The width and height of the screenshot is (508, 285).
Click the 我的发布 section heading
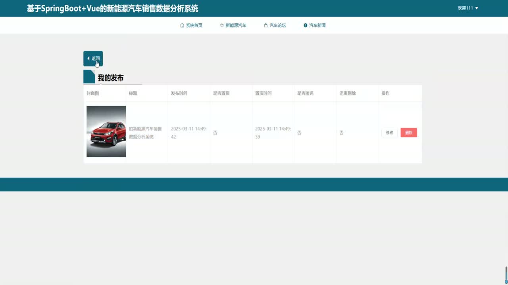(x=111, y=78)
